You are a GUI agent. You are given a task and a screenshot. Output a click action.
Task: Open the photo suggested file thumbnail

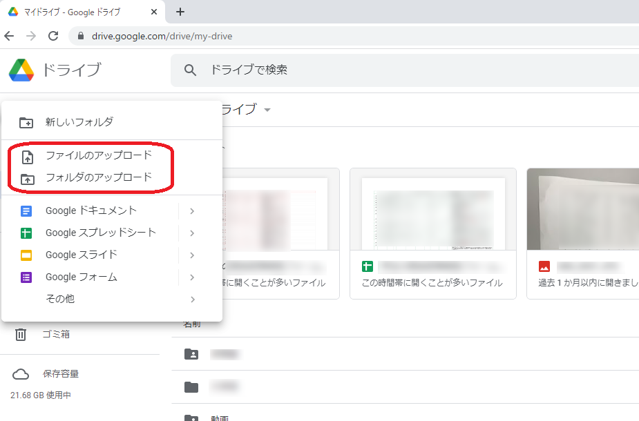coord(583,209)
